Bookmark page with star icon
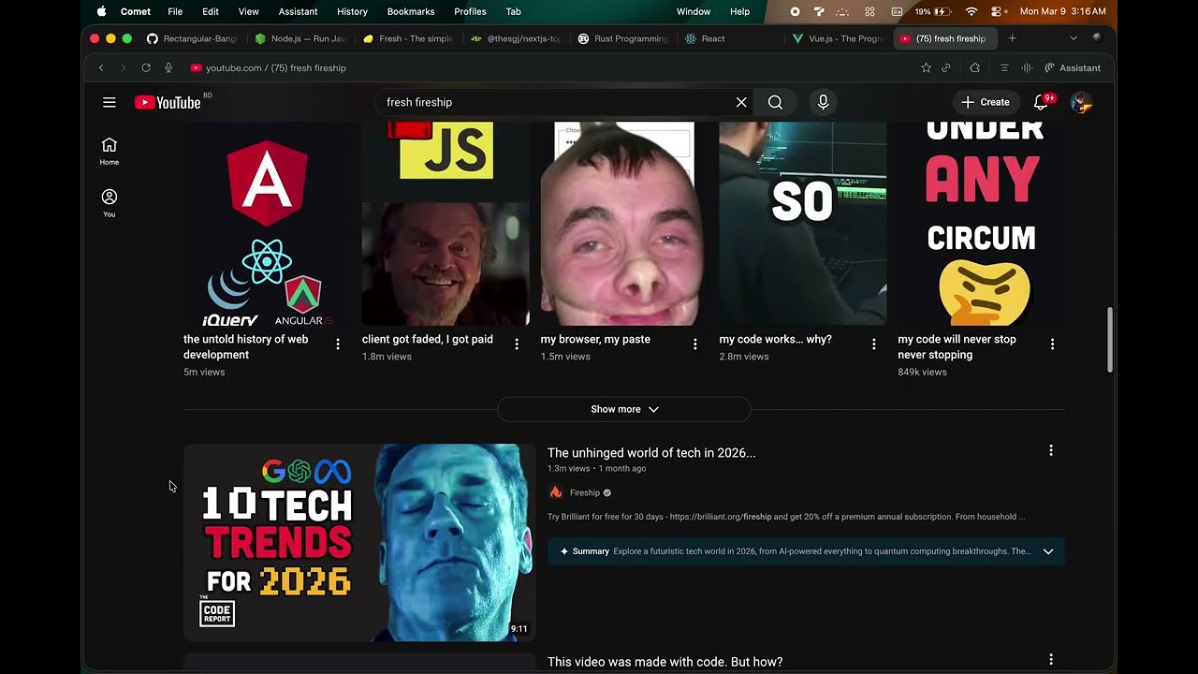Image resolution: width=1198 pixels, height=674 pixels. [x=926, y=67]
